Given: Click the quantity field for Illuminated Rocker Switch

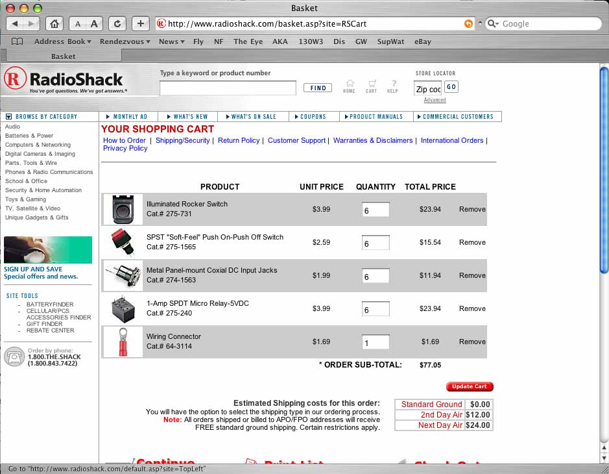Looking at the screenshot, I should pyautogui.click(x=376, y=210).
